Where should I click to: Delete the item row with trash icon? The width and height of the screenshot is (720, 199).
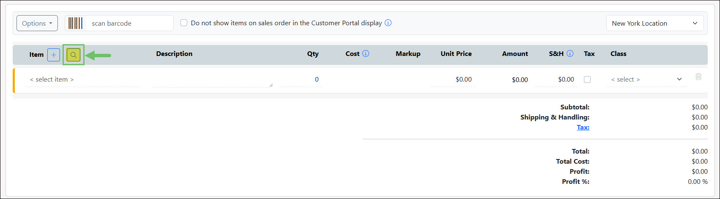[698, 77]
